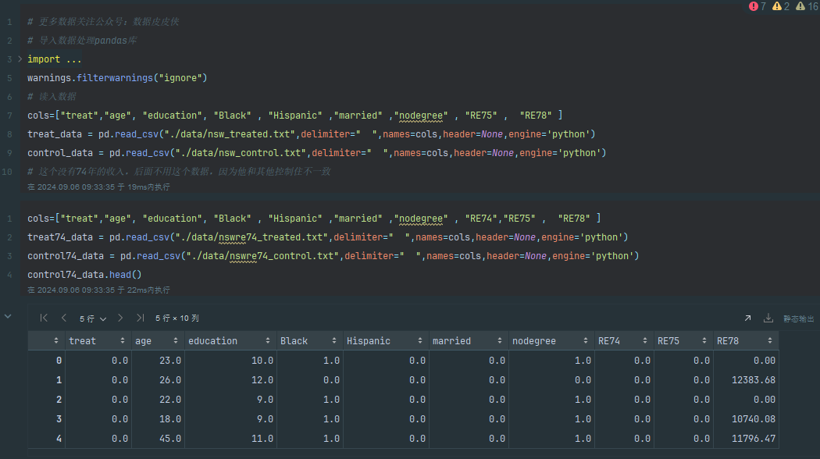Download the dataframe output as file
This screenshot has width=820, height=459.
[768, 318]
